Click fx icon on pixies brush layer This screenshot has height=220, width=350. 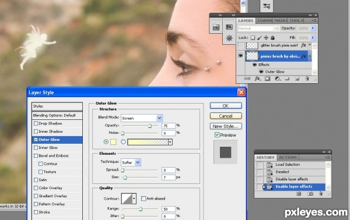pos(303,56)
